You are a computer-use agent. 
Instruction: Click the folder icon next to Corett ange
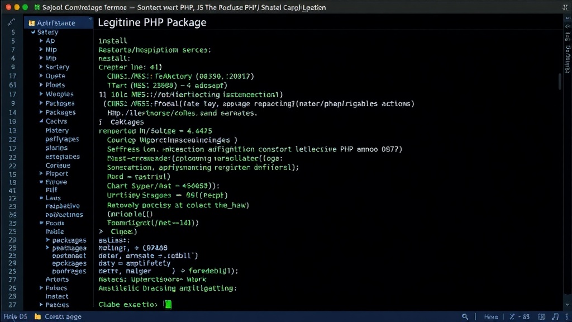[x=37, y=316]
